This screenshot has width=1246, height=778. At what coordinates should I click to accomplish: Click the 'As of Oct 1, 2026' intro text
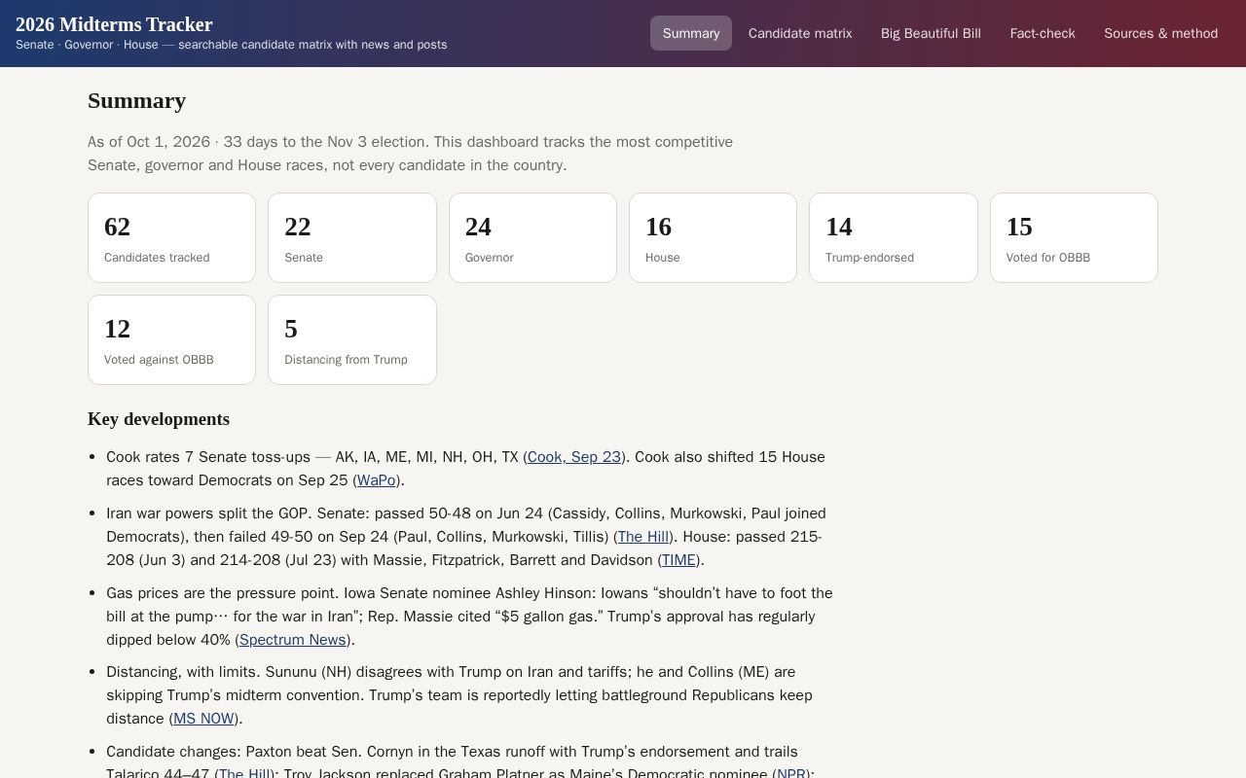point(410,154)
